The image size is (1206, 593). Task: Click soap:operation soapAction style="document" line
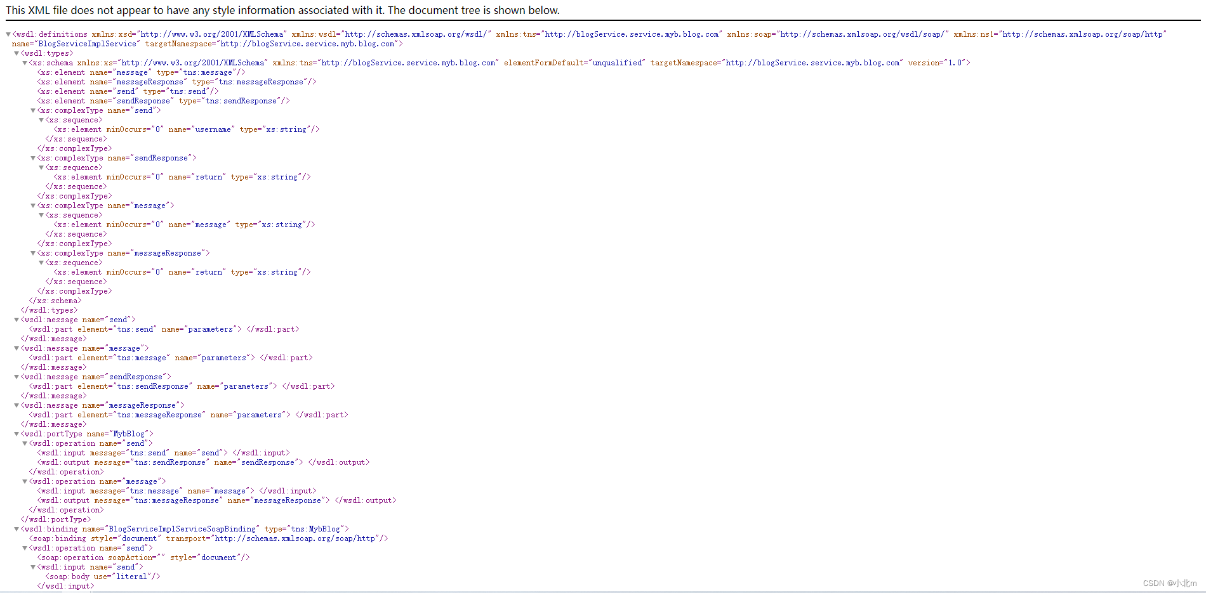[143, 557]
